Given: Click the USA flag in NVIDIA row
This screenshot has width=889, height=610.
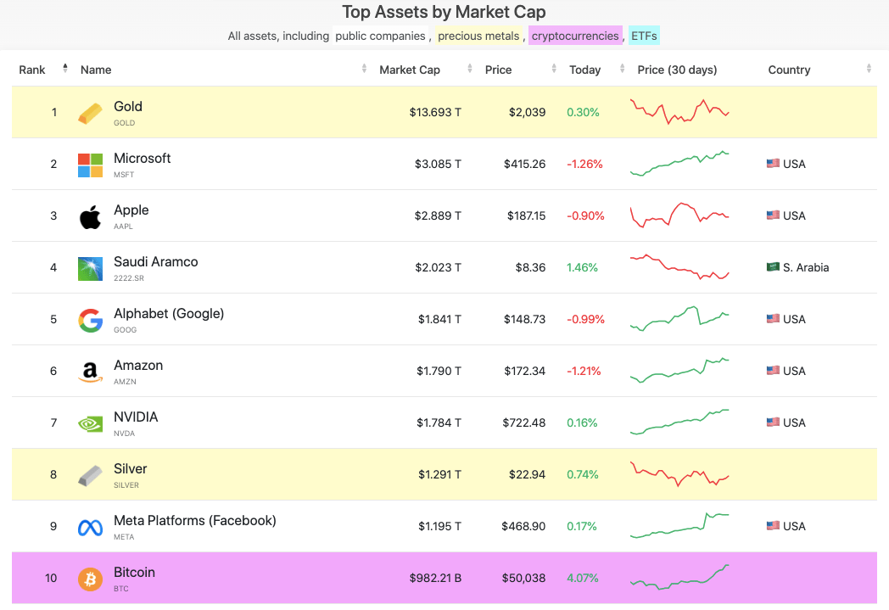Looking at the screenshot, I should tap(773, 422).
